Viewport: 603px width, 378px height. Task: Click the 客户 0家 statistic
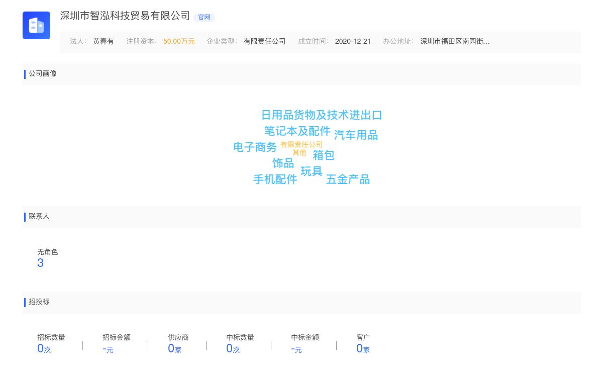pyautogui.click(x=363, y=348)
